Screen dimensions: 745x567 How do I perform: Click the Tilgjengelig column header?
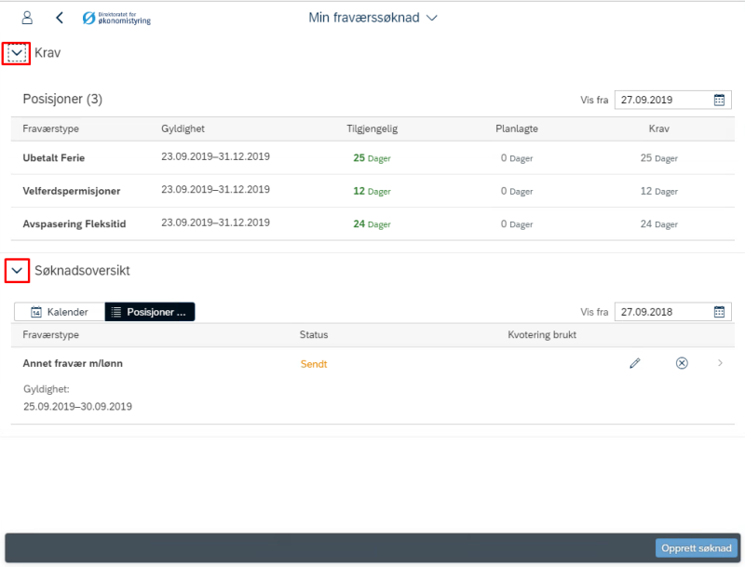(x=372, y=128)
